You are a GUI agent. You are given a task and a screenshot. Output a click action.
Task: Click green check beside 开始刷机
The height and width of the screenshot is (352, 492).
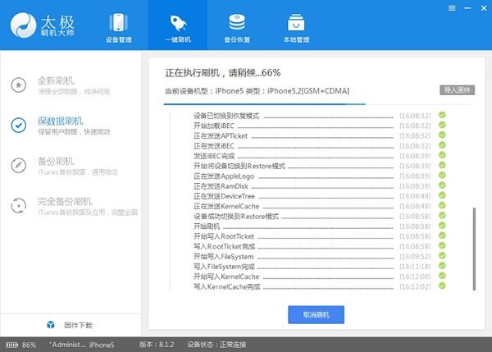[442, 226]
